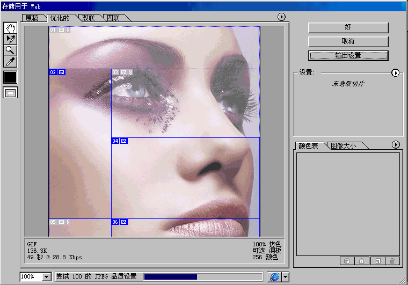Click the web-snap cube icon in color table
The height and width of the screenshot is (285, 408).
tap(347, 261)
